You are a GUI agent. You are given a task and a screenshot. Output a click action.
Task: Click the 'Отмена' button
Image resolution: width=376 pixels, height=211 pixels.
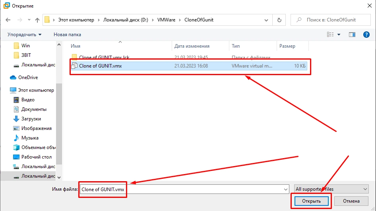coord(351,201)
